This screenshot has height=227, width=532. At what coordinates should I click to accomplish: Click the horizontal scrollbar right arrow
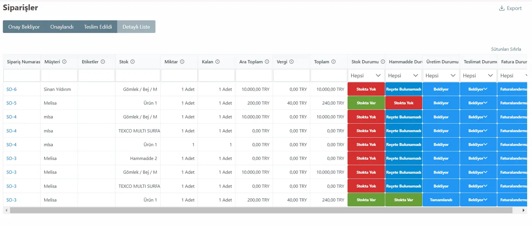(x=523, y=210)
